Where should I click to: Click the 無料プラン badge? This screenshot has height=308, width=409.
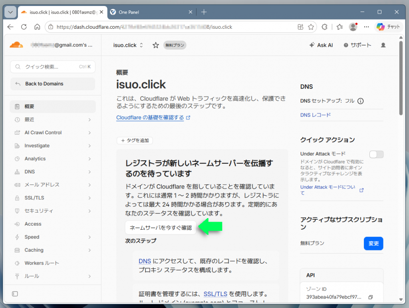(x=175, y=45)
